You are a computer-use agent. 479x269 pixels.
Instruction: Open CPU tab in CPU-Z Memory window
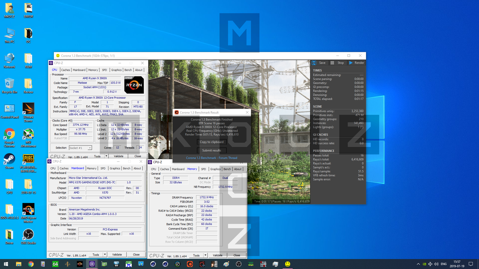click(x=153, y=169)
